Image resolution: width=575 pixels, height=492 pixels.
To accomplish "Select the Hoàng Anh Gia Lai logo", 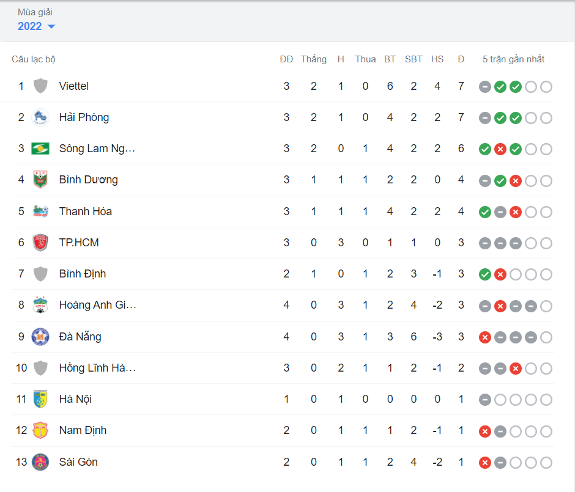I will [x=40, y=305].
